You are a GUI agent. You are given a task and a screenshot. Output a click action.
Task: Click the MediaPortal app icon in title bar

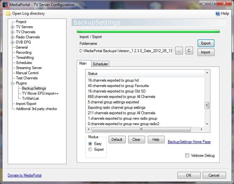coord(5,5)
